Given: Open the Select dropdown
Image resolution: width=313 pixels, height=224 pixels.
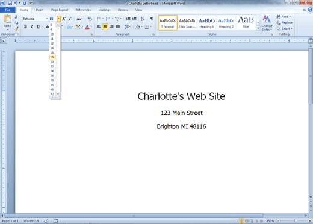Looking at the screenshot, I should pos(285,29).
